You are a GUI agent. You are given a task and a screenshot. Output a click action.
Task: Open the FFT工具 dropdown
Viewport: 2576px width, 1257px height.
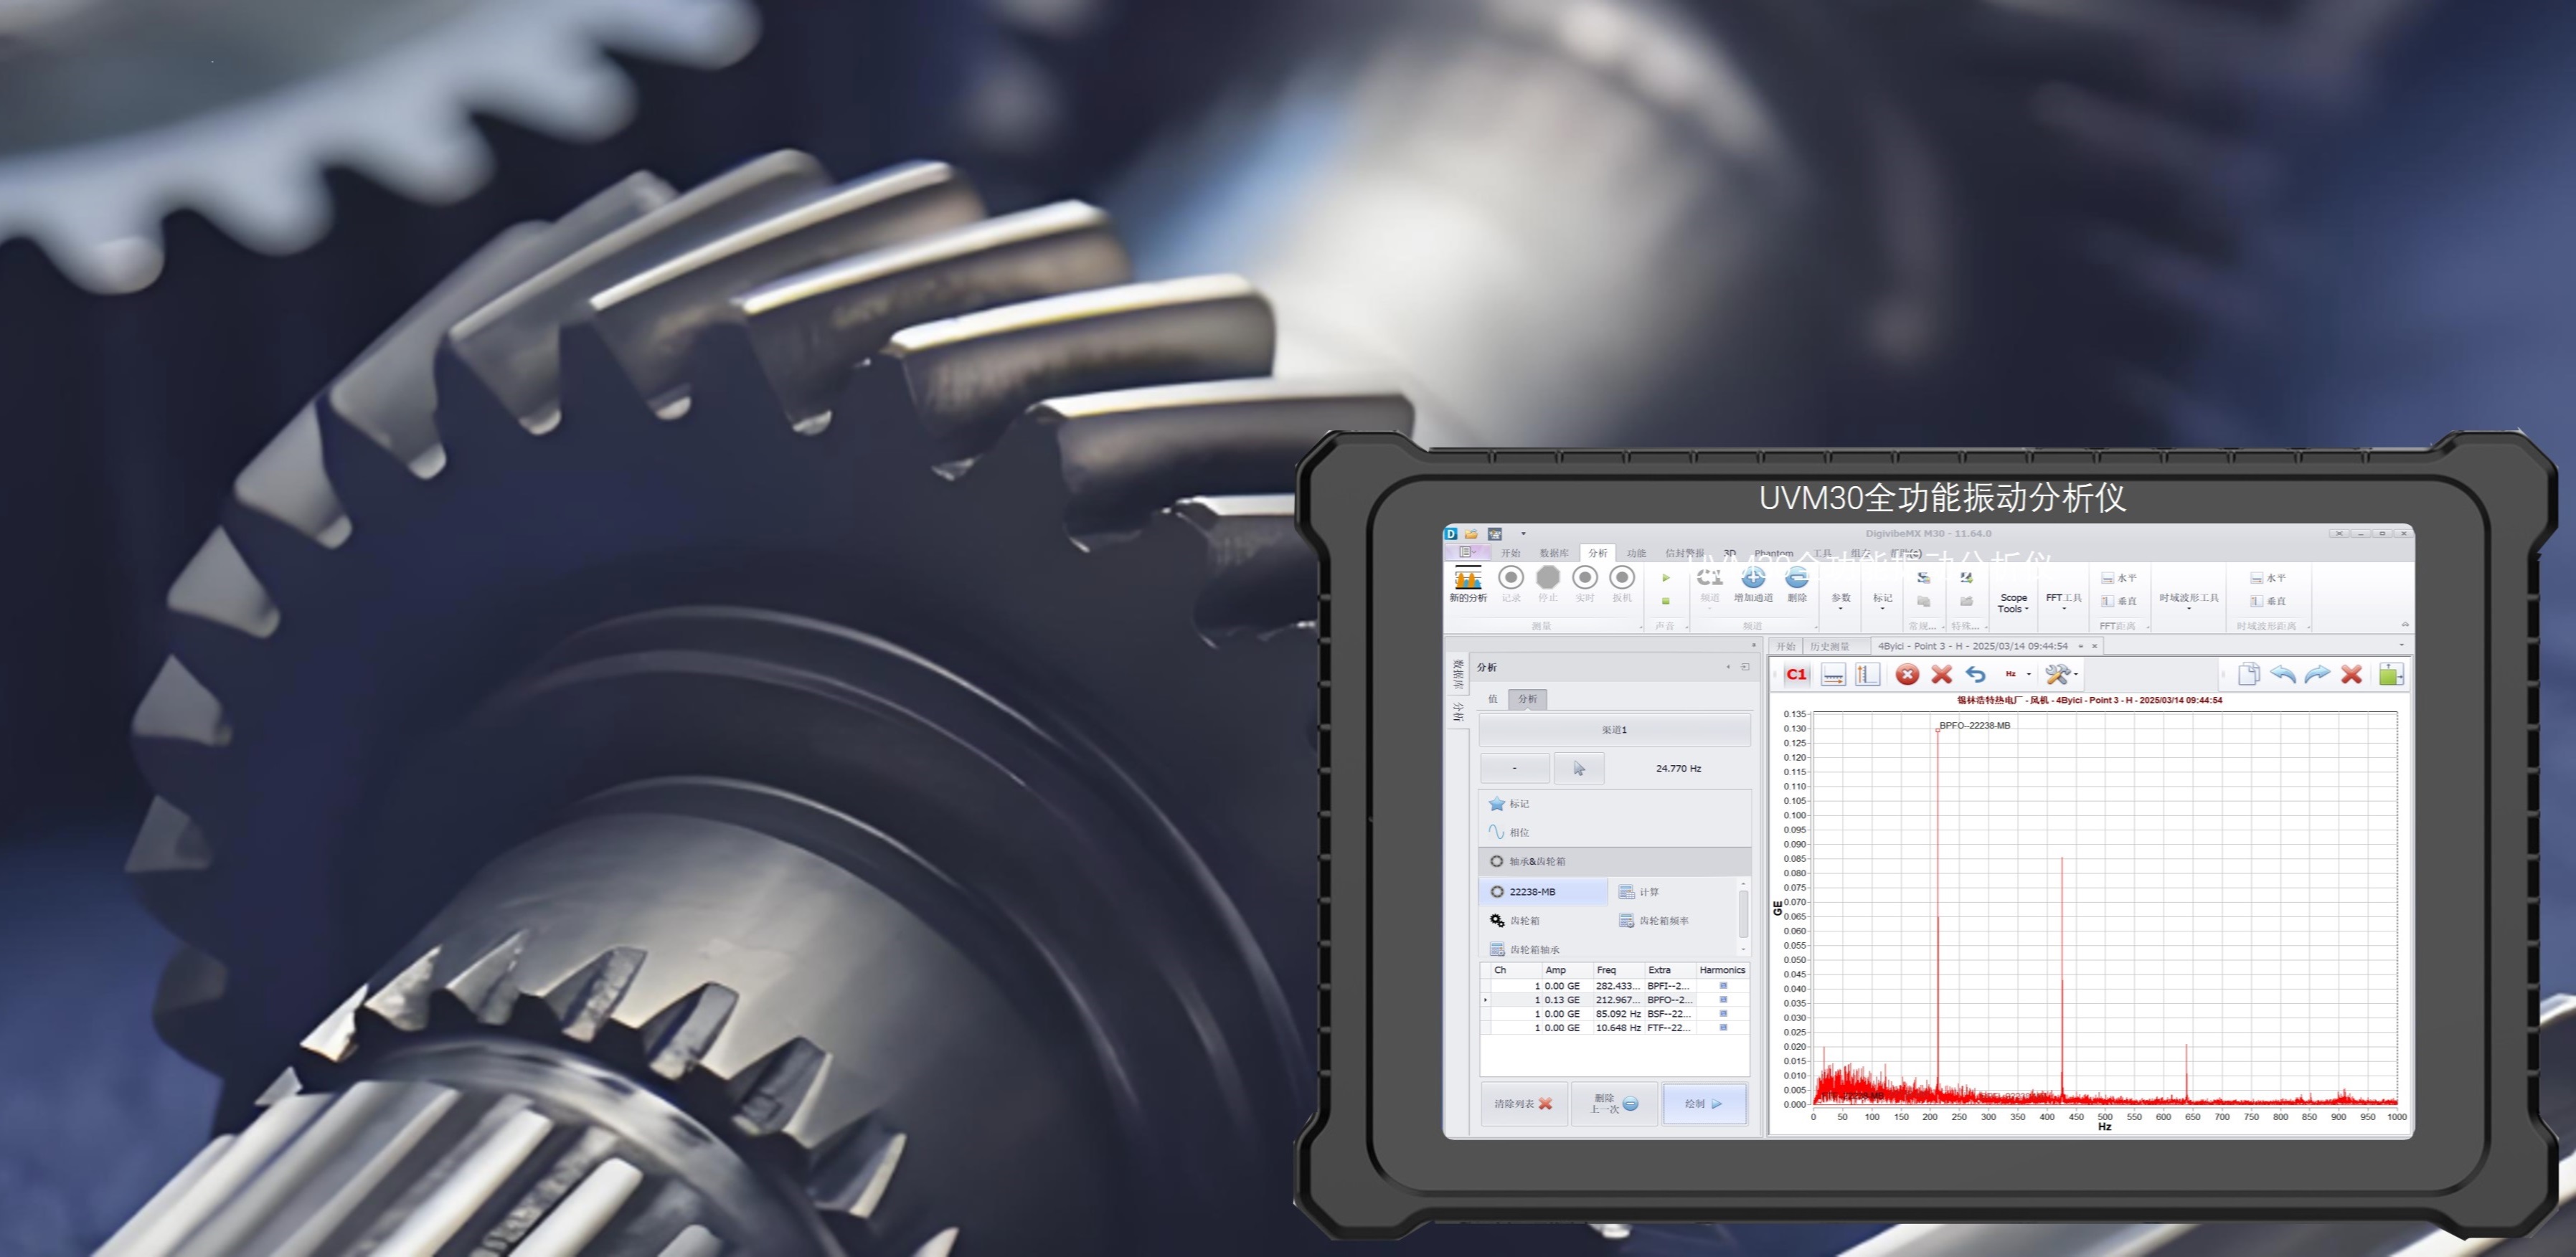(x=2063, y=600)
